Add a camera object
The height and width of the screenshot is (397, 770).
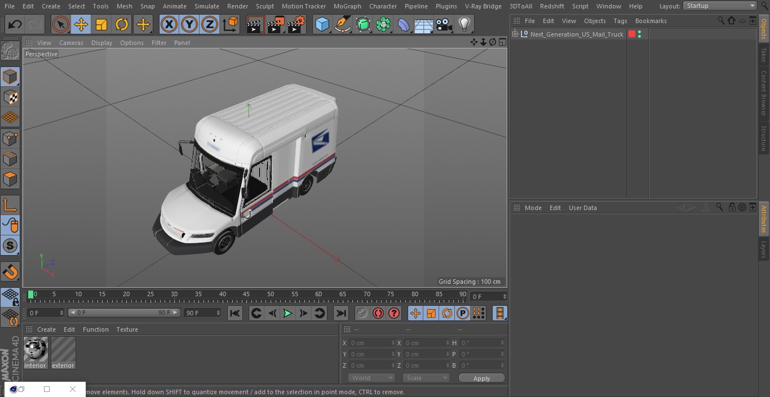(444, 24)
